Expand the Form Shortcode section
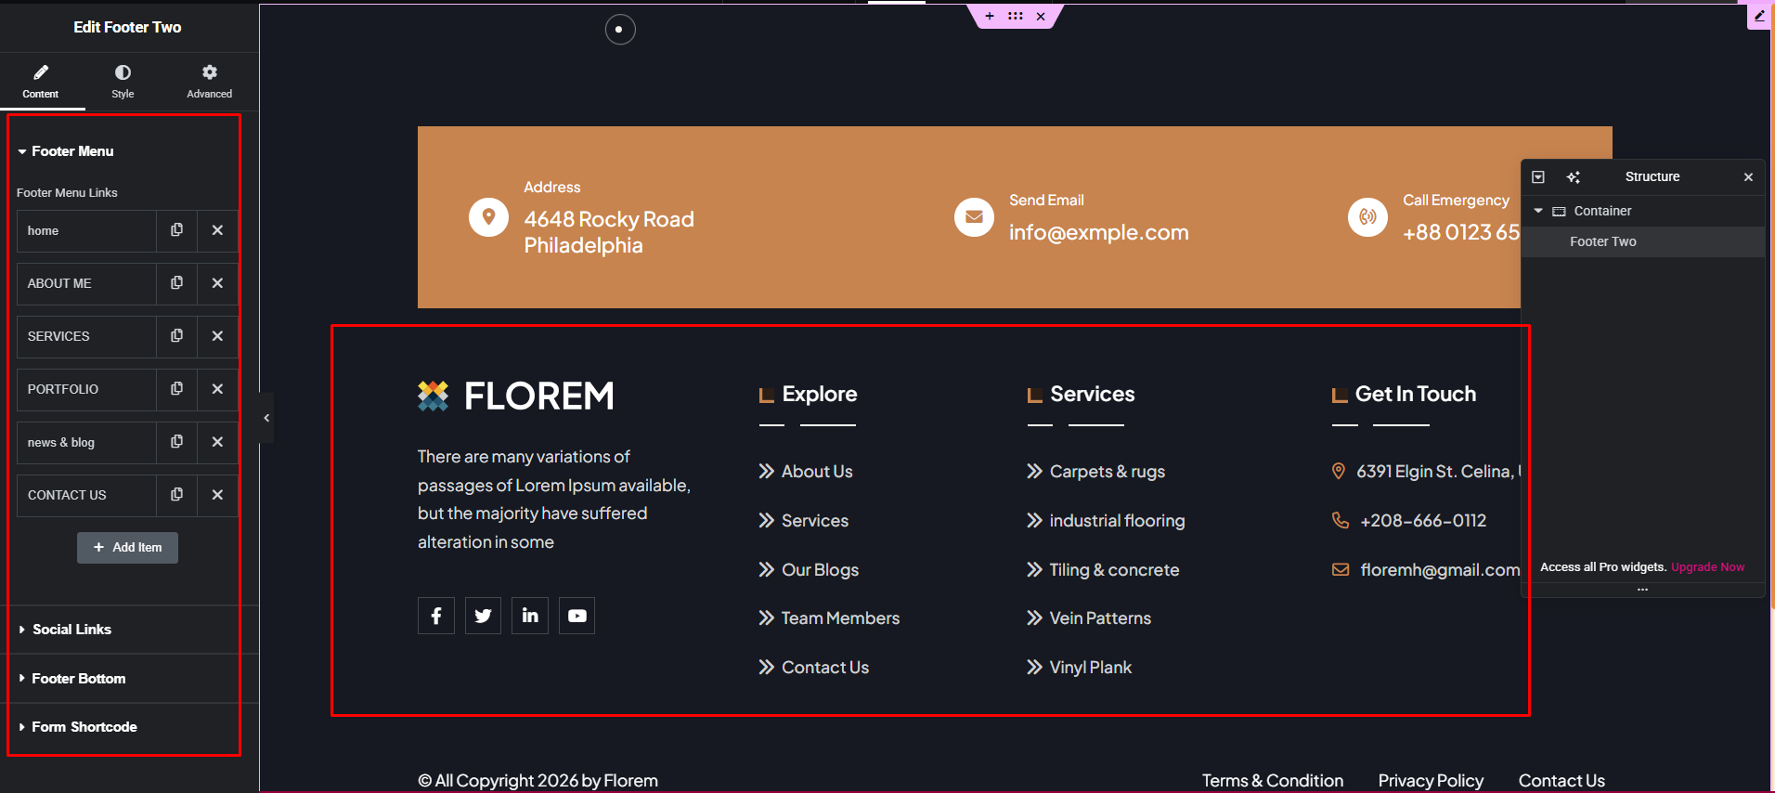Viewport: 1775px width, 793px height. 84,727
